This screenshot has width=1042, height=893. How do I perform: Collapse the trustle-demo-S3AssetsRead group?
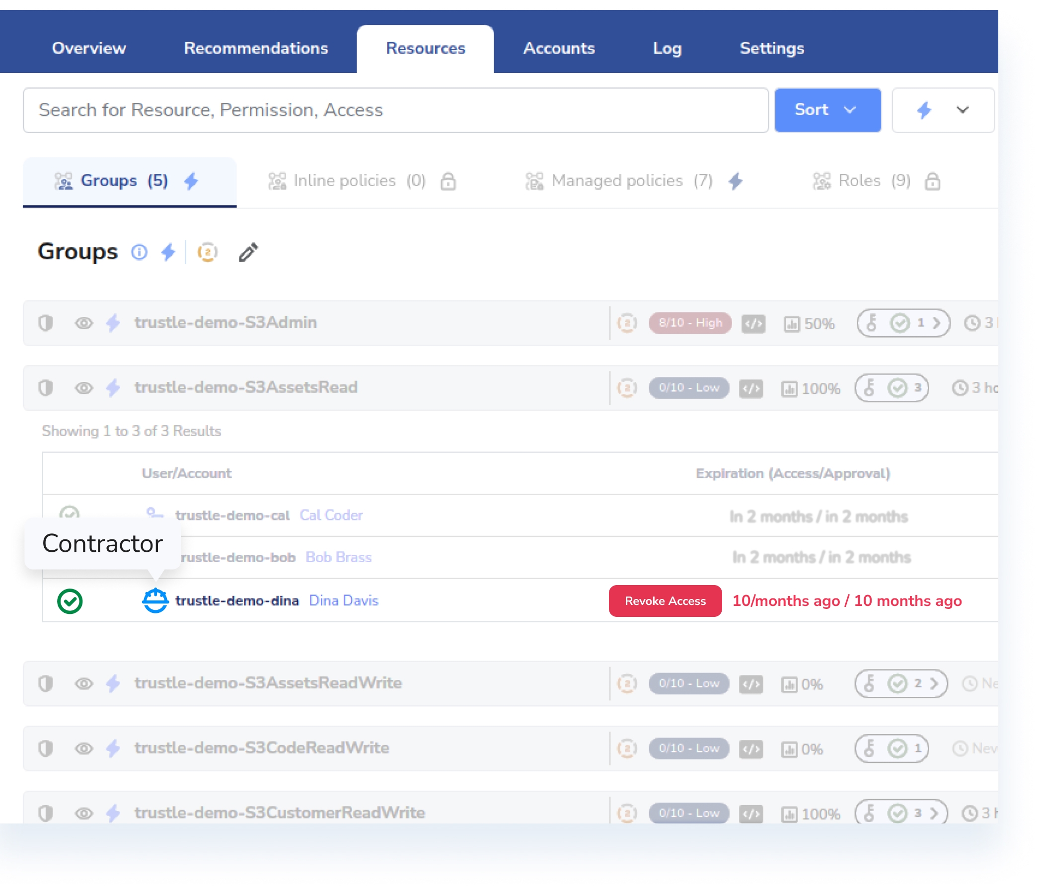[246, 388]
